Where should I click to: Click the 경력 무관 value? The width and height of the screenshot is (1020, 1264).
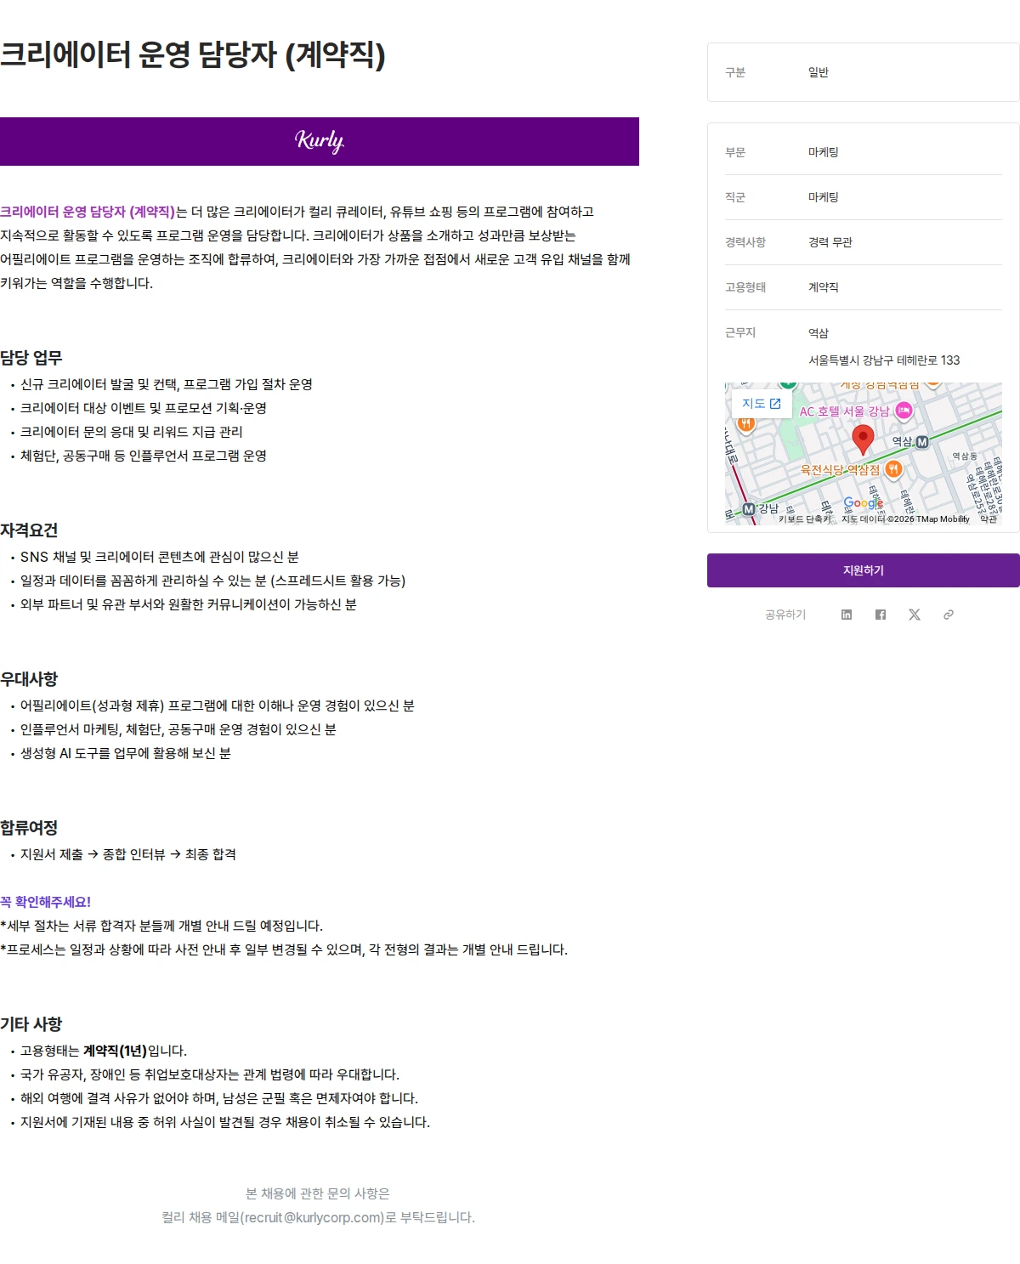pyautogui.click(x=830, y=242)
